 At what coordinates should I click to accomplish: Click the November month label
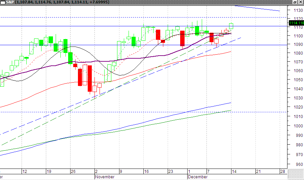click(x=105, y=177)
